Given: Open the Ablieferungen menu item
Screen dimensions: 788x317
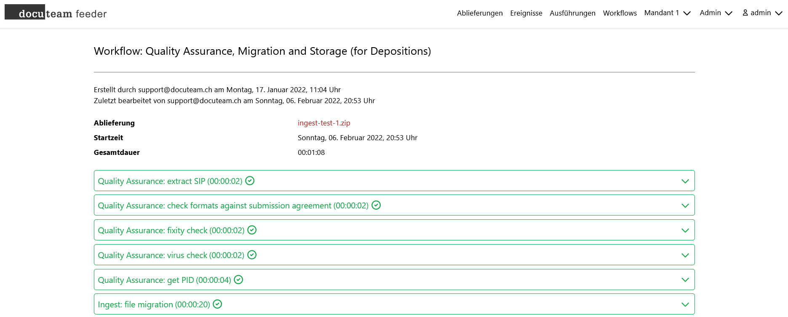Looking at the screenshot, I should [480, 13].
